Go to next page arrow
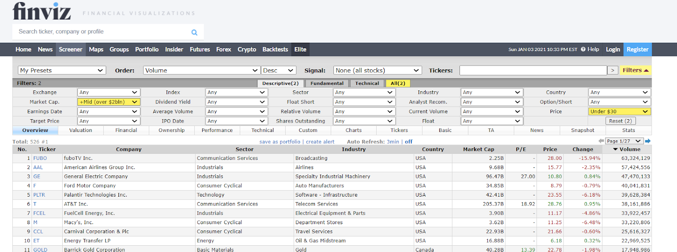The image size is (677, 252). (x=648, y=141)
